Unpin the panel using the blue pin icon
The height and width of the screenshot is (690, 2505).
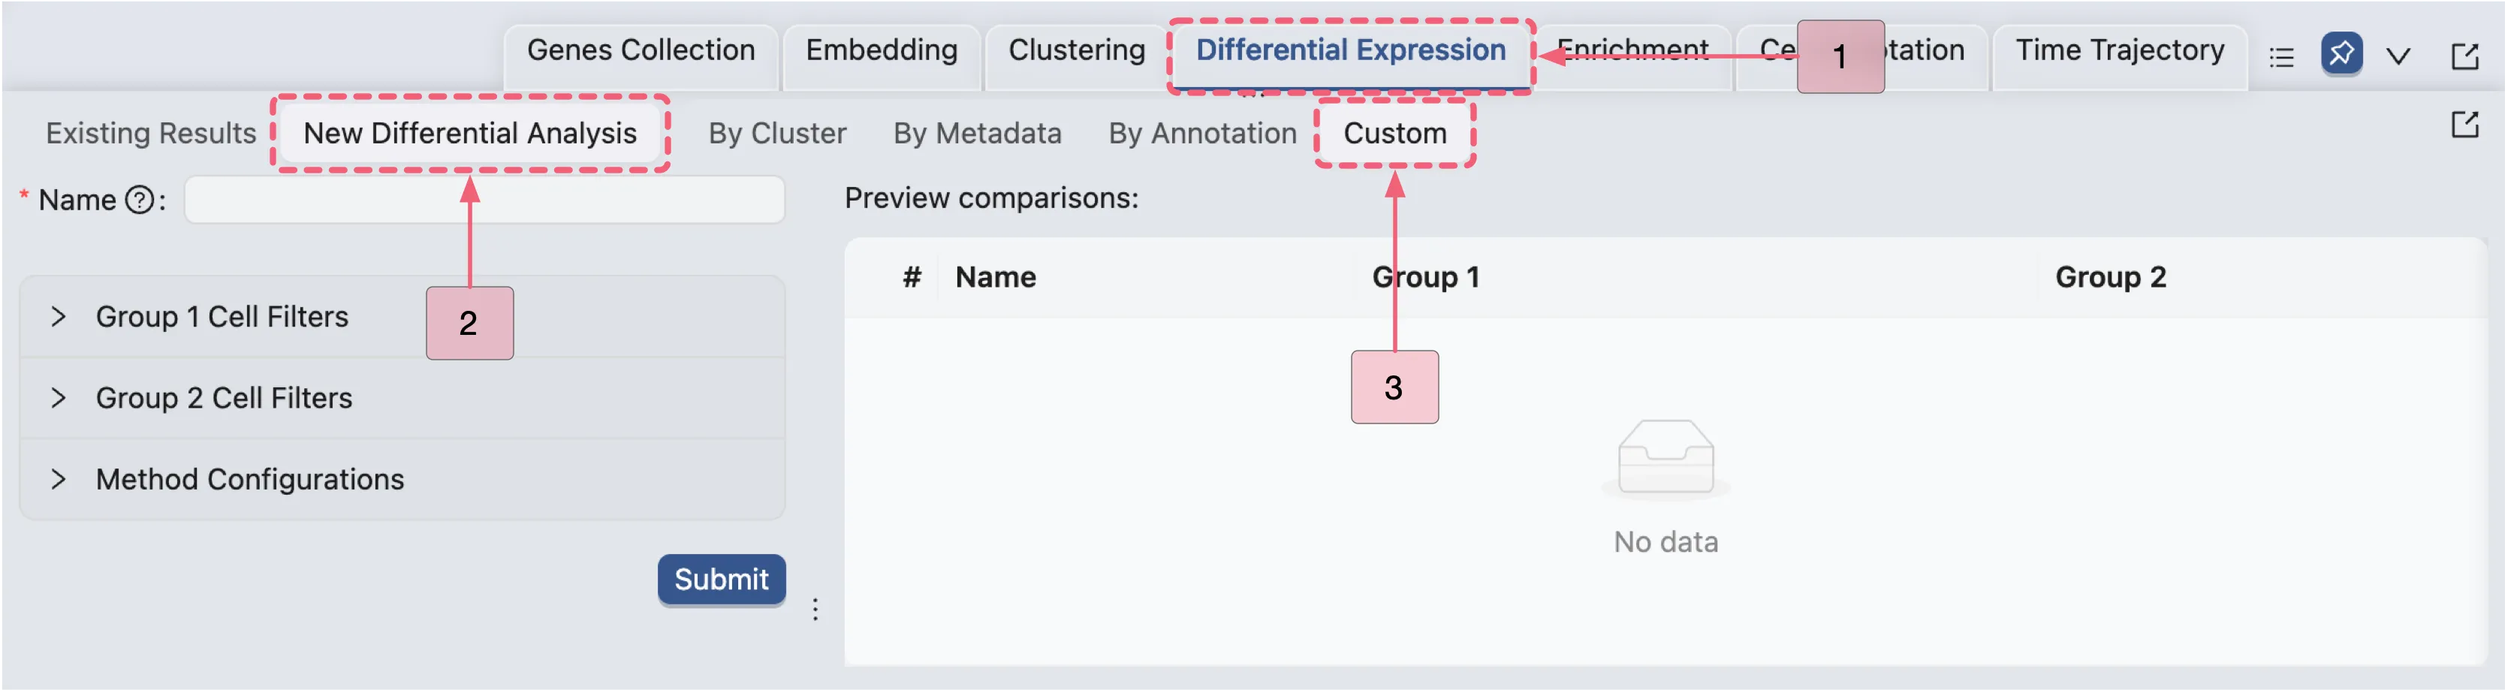[x=2344, y=56]
